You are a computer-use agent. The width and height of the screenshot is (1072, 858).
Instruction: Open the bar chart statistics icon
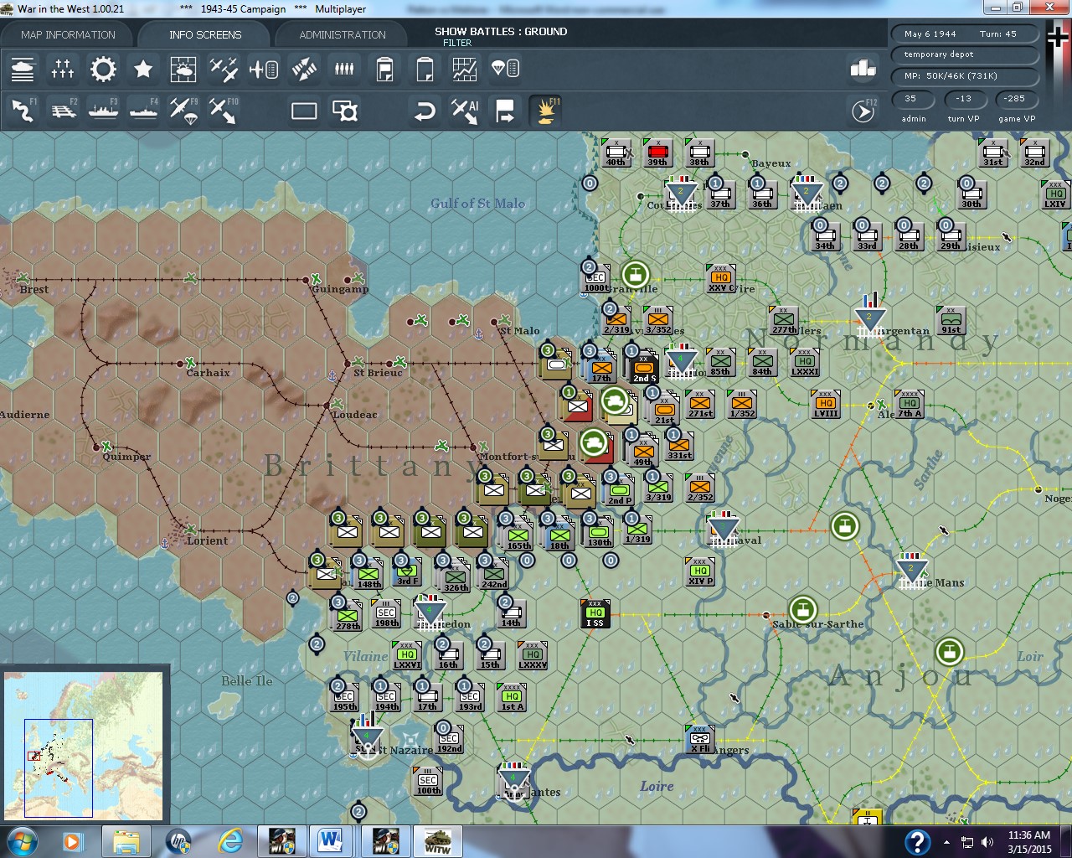[863, 69]
